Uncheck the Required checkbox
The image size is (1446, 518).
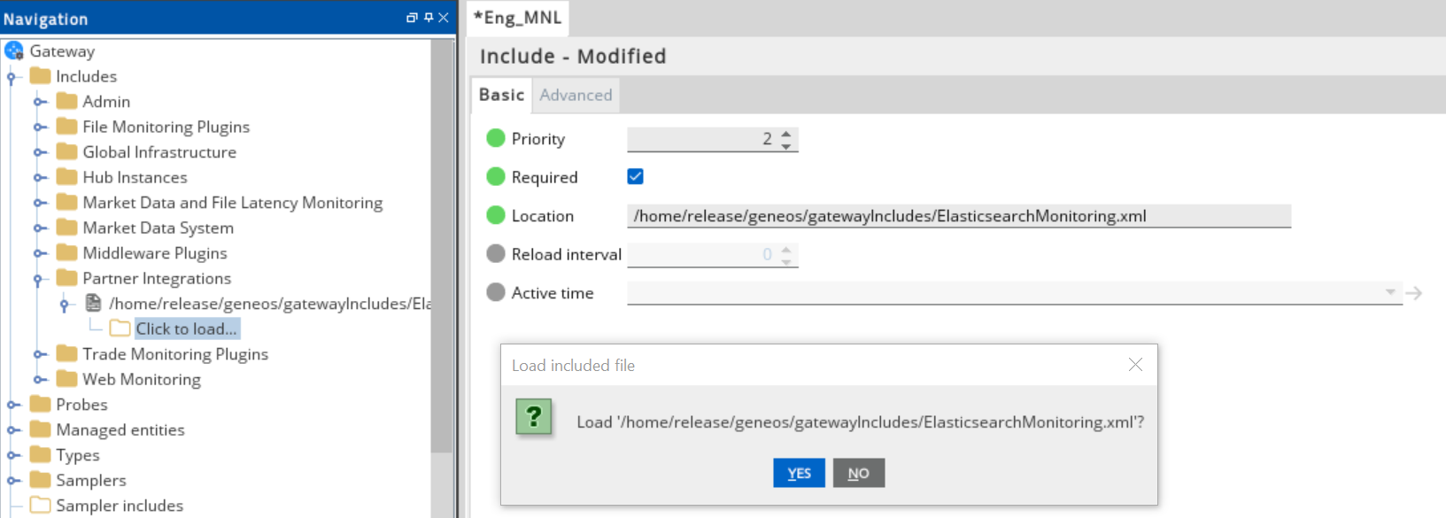click(x=635, y=177)
